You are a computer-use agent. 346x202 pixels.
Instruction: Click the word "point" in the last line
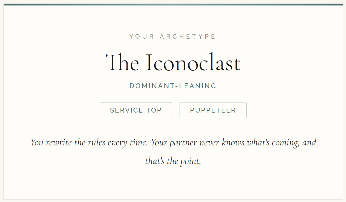[x=190, y=161]
